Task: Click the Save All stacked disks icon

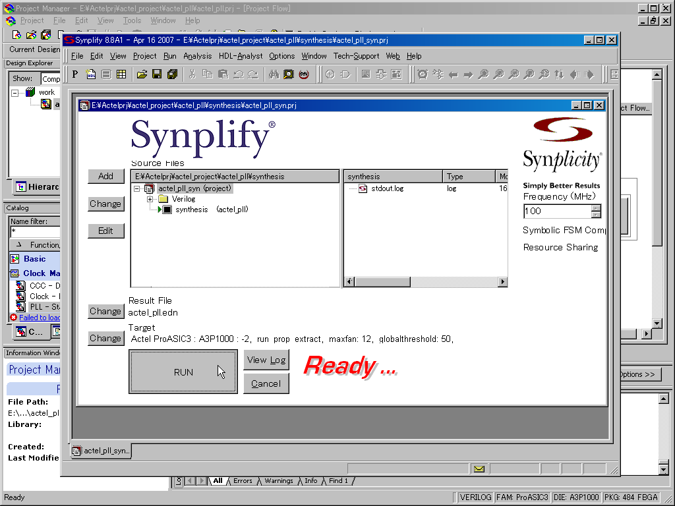Action: coord(172,74)
